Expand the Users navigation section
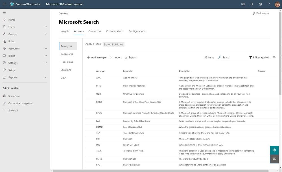 pyautogui.click(x=46, y=27)
